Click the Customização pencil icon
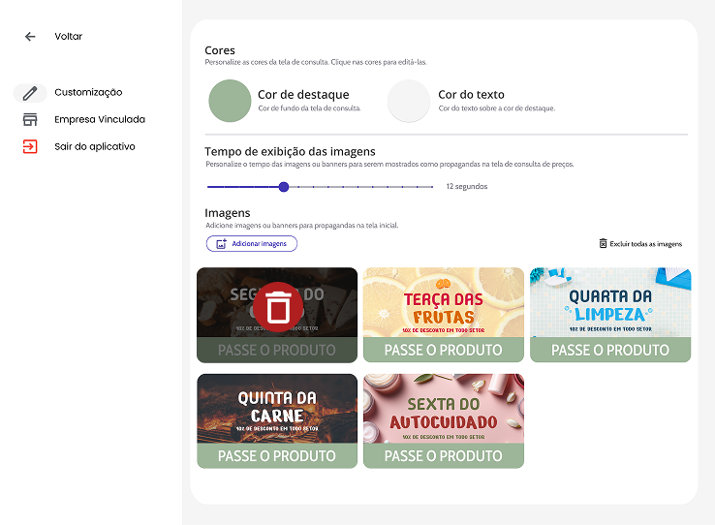The image size is (715, 525). click(30, 93)
